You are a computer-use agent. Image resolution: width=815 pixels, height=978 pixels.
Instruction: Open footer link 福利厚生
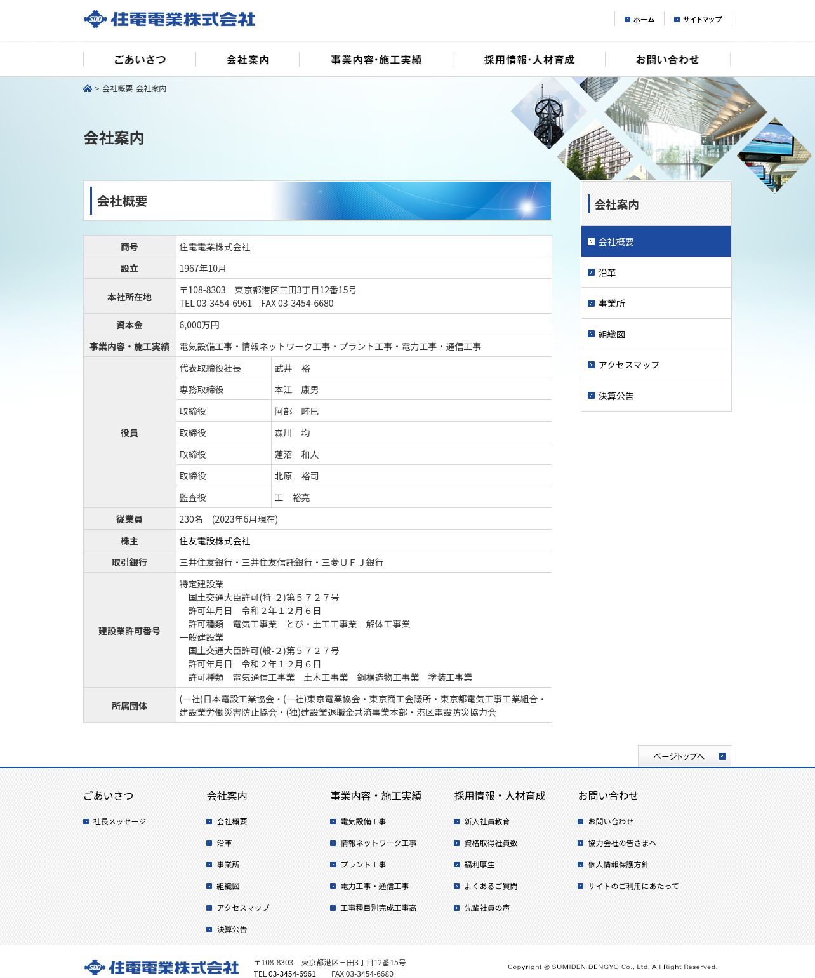click(x=479, y=865)
